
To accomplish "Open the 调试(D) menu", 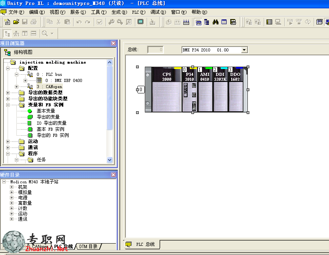I will click(158, 12).
